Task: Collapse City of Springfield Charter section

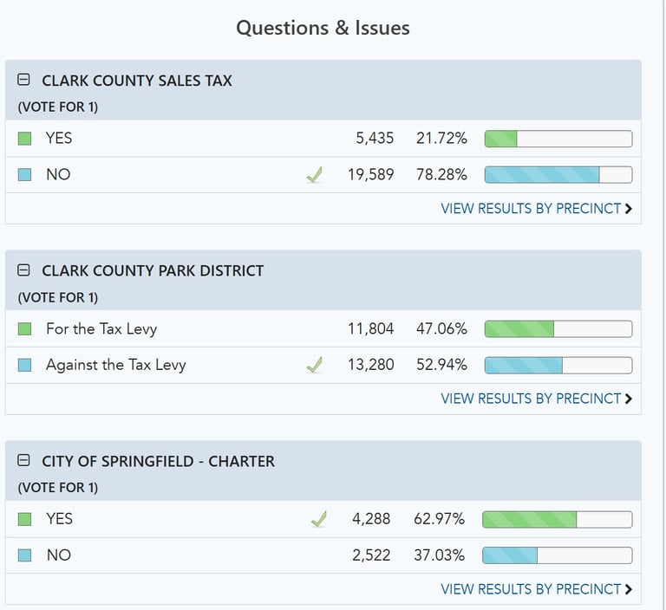Action: 24,461
